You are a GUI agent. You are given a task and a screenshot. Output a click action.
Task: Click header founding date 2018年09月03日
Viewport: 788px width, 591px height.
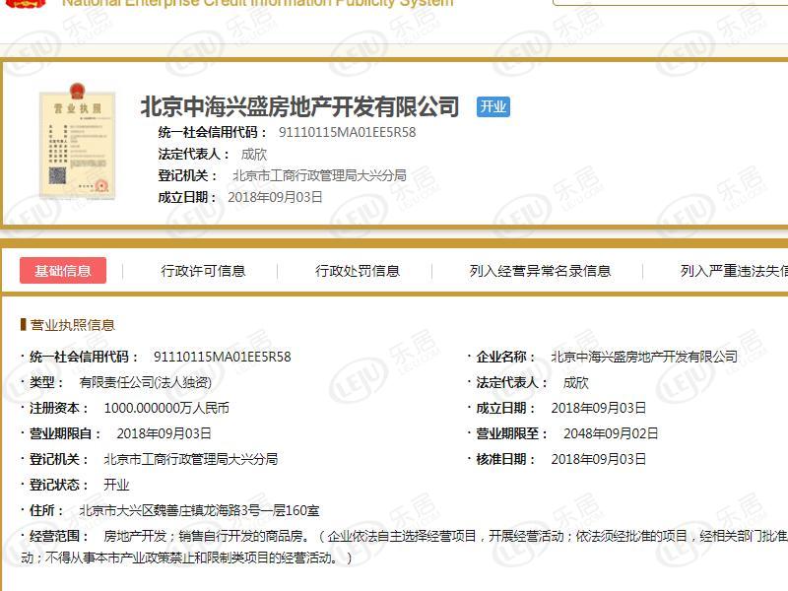coord(275,197)
